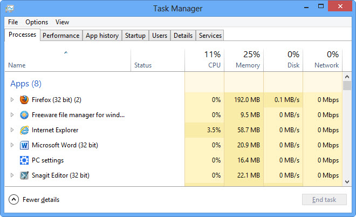
Task: Expand the Firefox process group
Action: pos(12,99)
